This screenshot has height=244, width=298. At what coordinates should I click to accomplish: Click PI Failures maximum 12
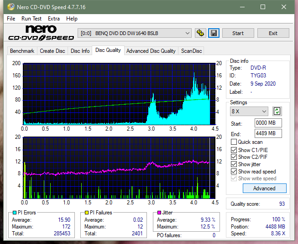click(x=140, y=227)
